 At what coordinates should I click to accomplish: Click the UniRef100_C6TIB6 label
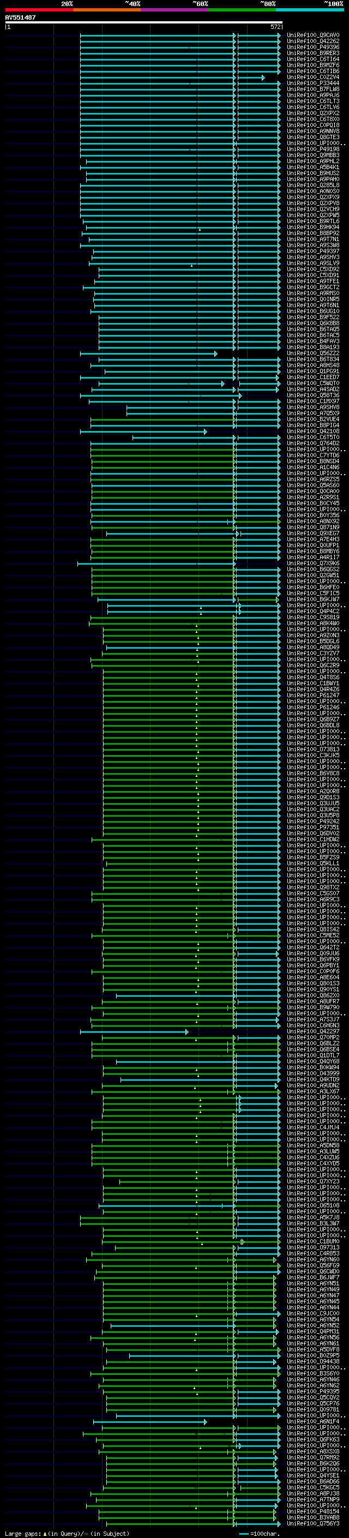313,71
